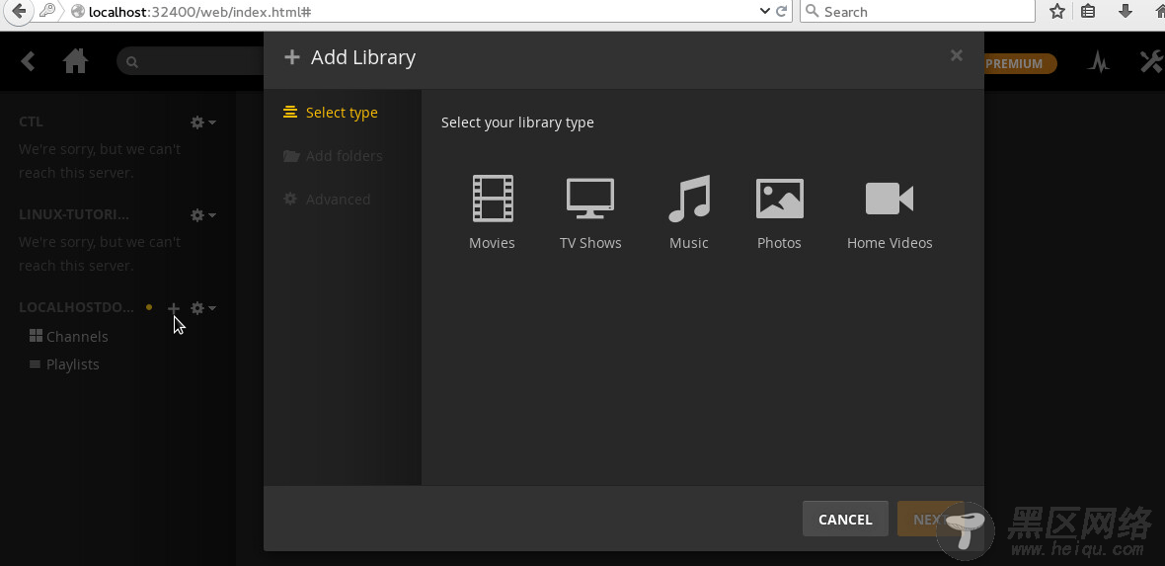Open CTL server gear dropdown
1165x566 pixels.
[x=202, y=121]
